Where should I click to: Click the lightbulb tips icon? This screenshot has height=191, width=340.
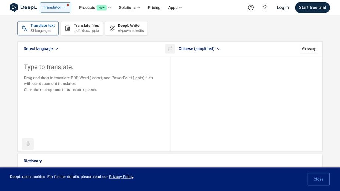pyautogui.click(x=265, y=7)
